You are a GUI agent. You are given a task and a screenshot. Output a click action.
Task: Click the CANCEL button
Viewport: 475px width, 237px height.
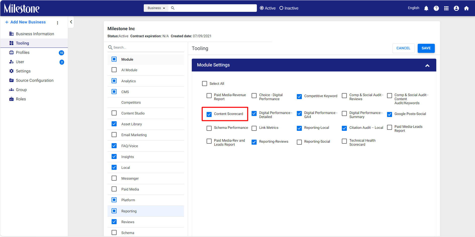(403, 48)
